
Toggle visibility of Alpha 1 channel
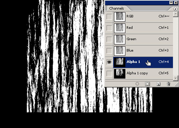[109, 62]
